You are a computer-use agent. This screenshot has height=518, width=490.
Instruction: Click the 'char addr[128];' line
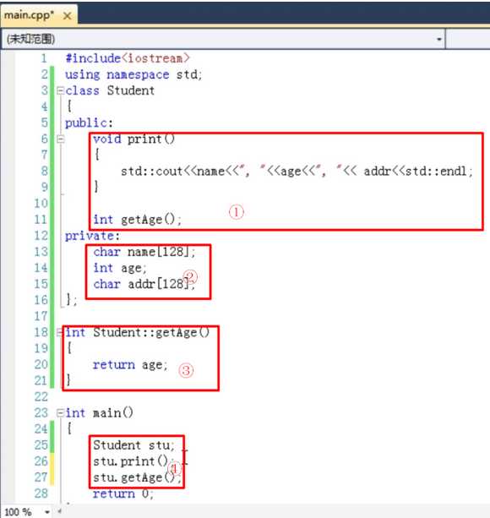(x=144, y=284)
